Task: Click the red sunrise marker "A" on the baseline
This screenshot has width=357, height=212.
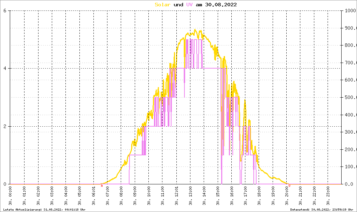Action: 102,186
